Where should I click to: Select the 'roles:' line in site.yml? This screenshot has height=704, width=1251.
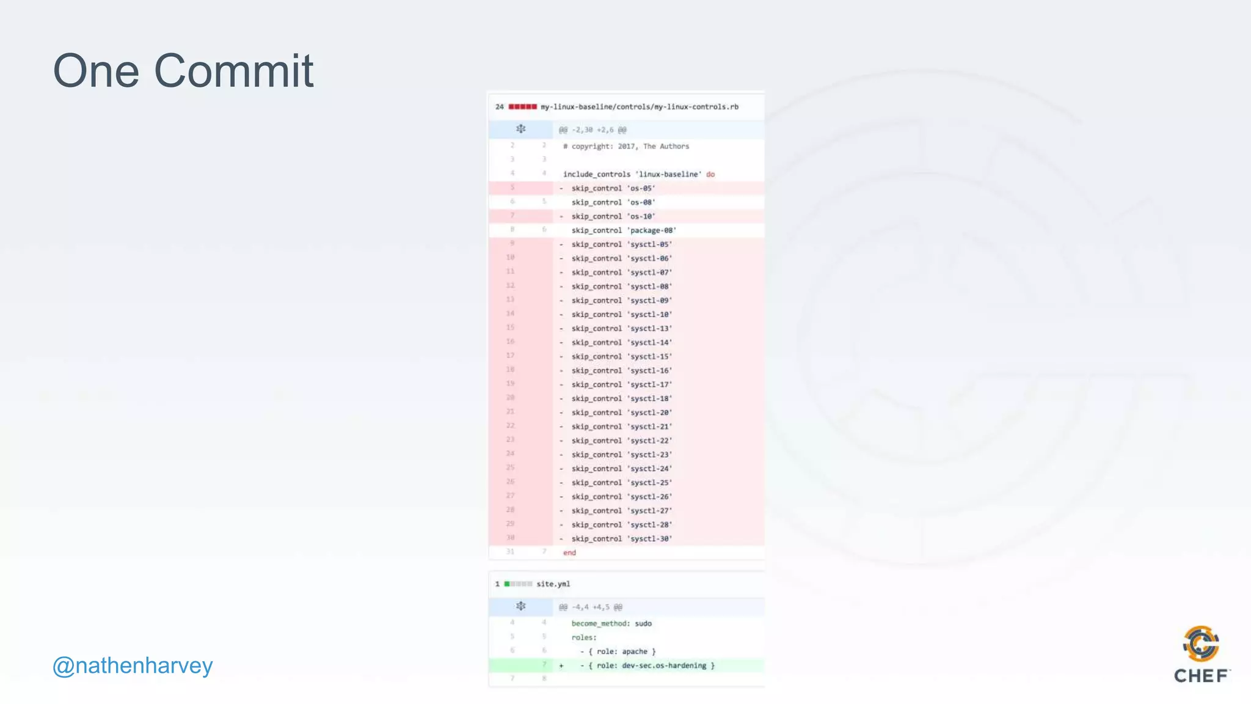pos(626,638)
